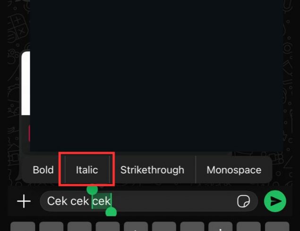Place cursor on the capitalized word "Cek"
The image size is (300, 231).
57,201
